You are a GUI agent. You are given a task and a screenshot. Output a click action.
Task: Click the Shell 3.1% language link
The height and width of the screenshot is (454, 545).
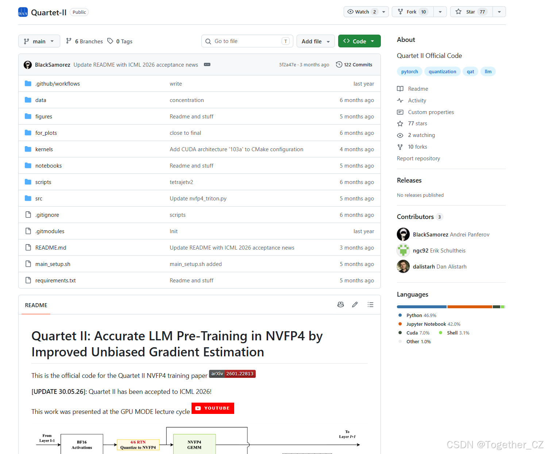click(458, 333)
